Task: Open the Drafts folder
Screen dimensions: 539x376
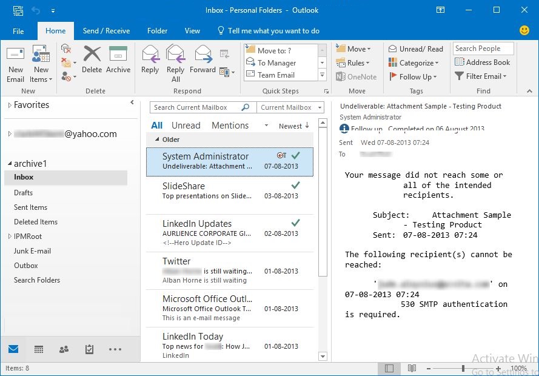Action: 24,193
